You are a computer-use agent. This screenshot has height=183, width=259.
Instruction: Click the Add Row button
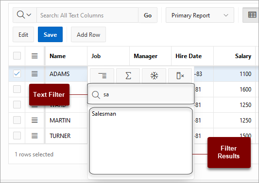pyautogui.click(x=88, y=34)
